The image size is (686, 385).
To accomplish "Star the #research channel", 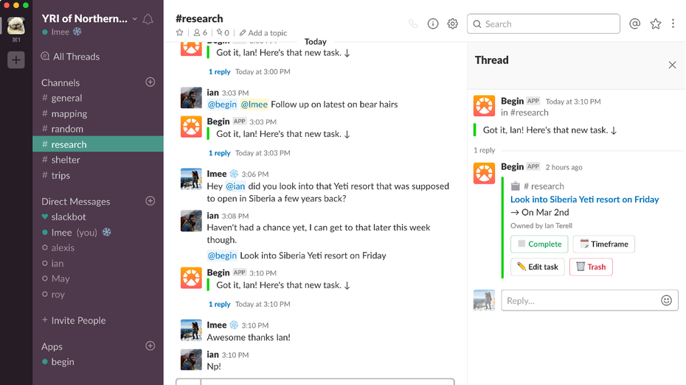I will (x=179, y=32).
